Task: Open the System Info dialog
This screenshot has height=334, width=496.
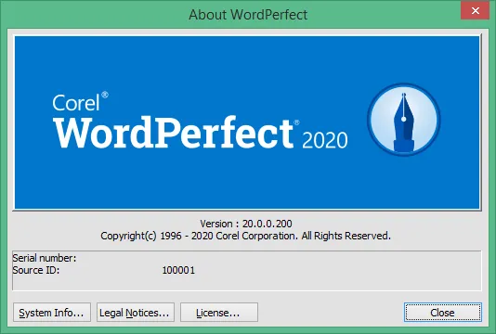Action: 52,312
